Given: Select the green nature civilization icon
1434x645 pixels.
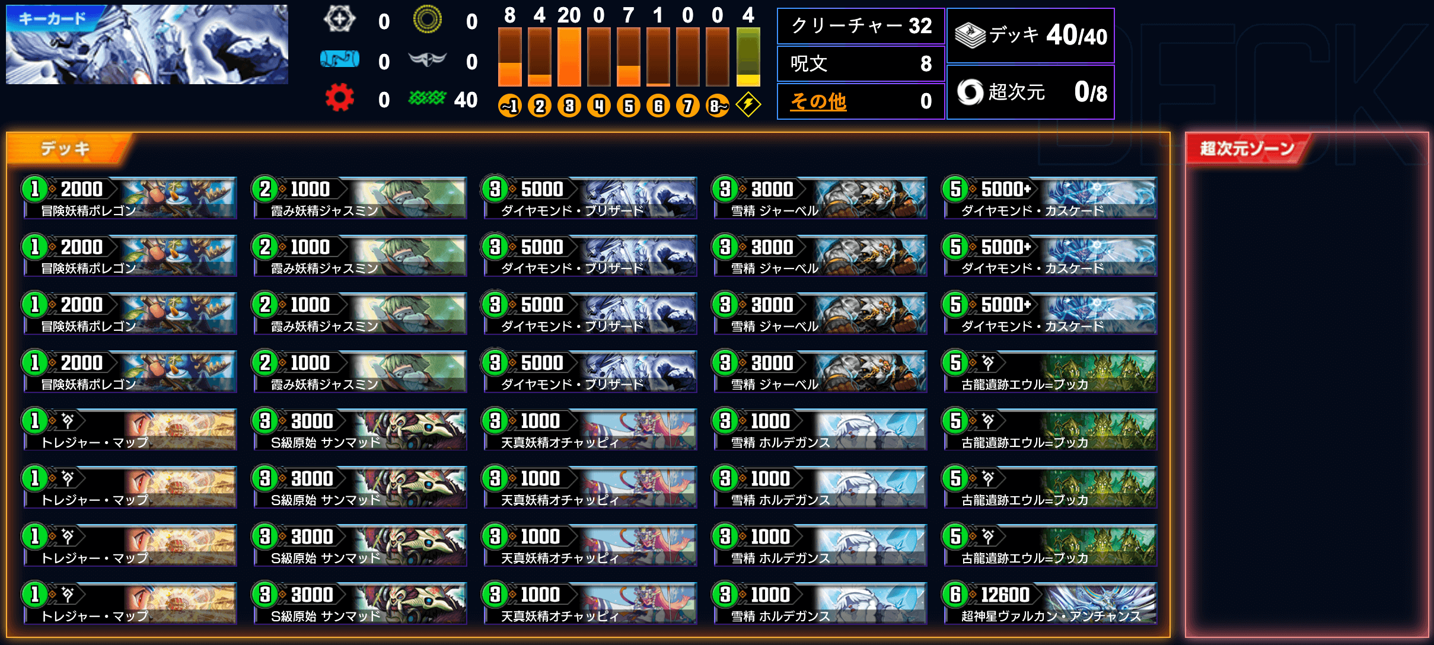Looking at the screenshot, I should 427,98.
